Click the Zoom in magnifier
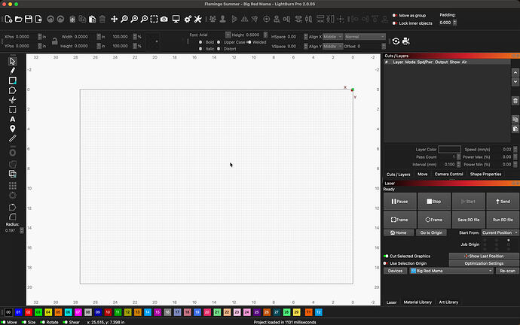Image resolution: width=520 pixels, height=325 pixels. point(134,20)
